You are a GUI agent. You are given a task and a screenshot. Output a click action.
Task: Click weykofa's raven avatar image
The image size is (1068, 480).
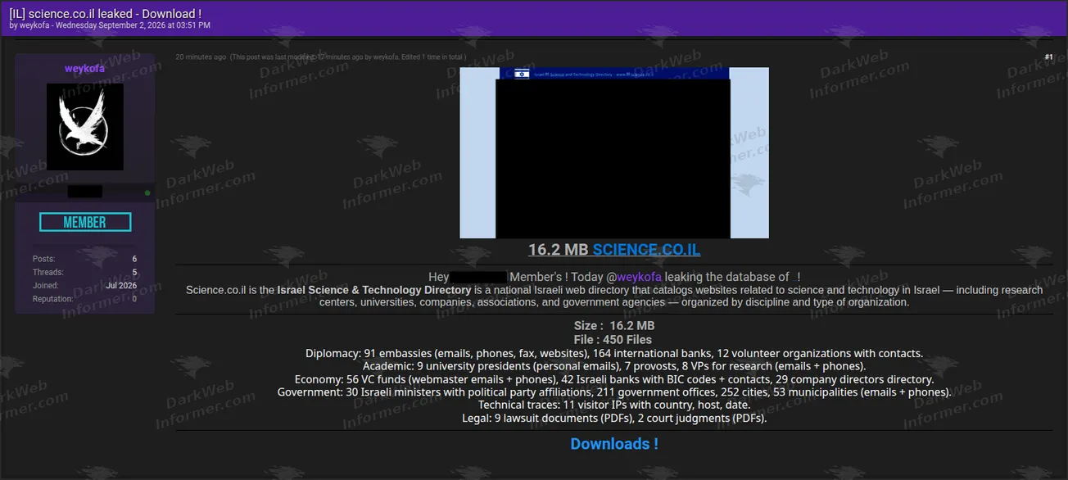pos(85,126)
